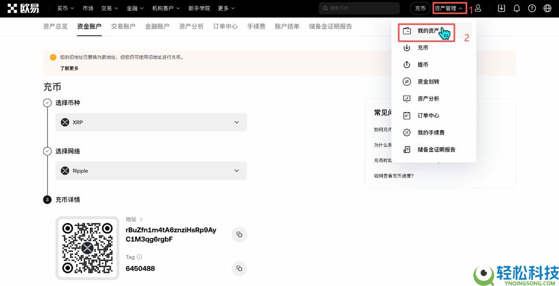The image size is (559, 286).
Task: Switch to the 资产总览 tab
Action: (x=55, y=27)
